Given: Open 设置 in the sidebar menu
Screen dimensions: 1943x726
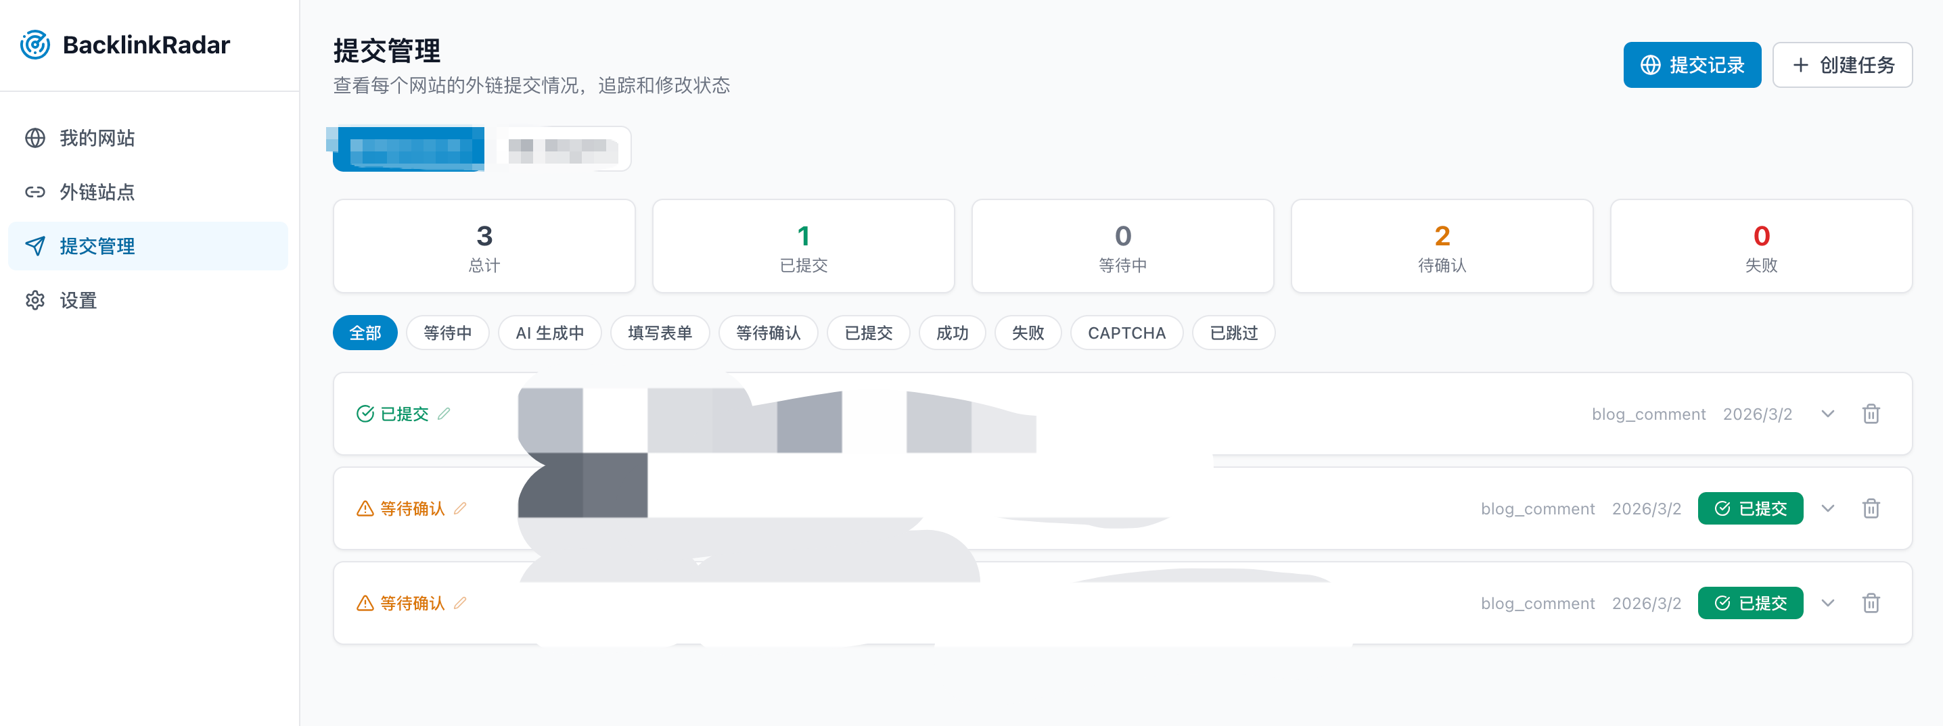Looking at the screenshot, I should [78, 301].
